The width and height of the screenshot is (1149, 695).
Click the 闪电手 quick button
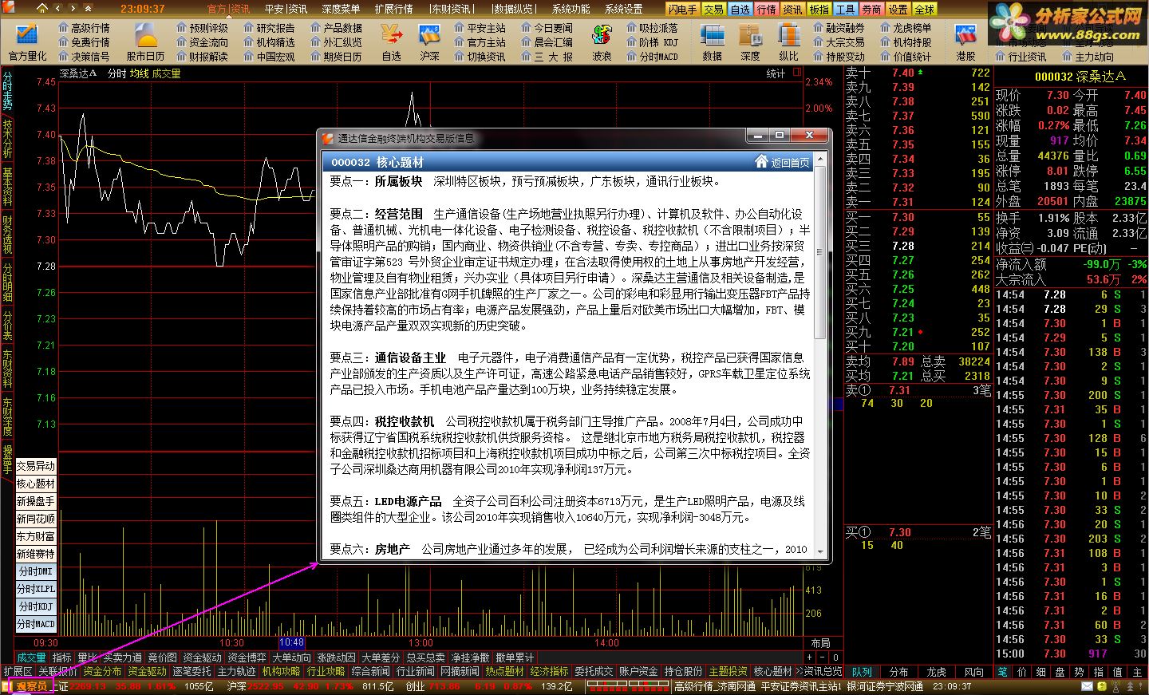[682, 9]
